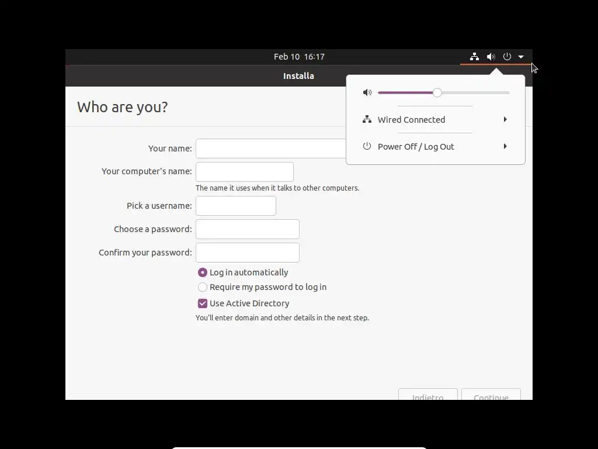
Task: Adjust the volume slider in system menu
Action: [444, 92]
